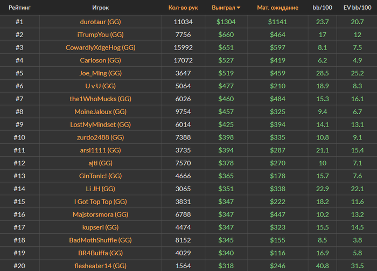Open flesheater14 (GG) player profile
377x271 pixels.
pyautogui.click(x=100, y=266)
